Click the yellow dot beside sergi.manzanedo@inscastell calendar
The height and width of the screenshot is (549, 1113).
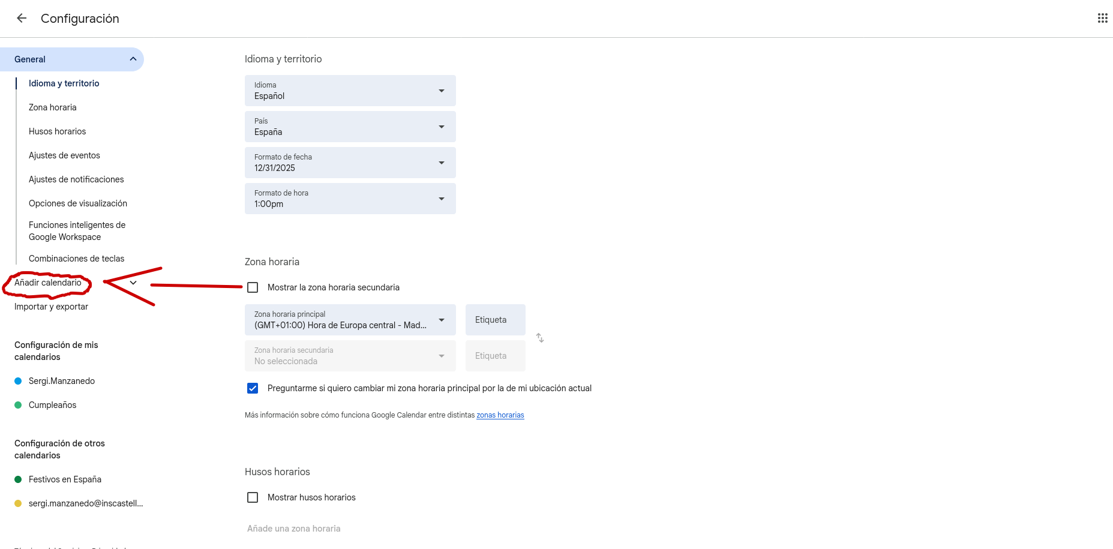18,503
